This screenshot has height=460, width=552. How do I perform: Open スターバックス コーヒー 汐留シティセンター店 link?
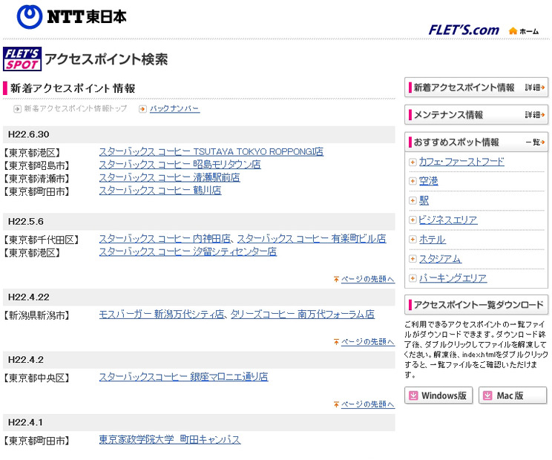click(188, 252)
